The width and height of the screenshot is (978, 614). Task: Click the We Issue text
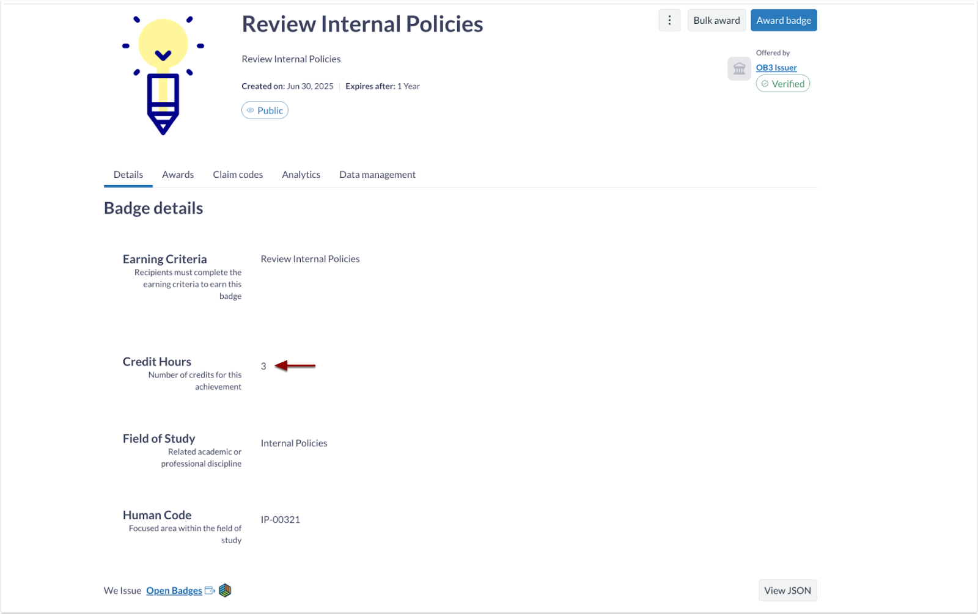(122, 591)
